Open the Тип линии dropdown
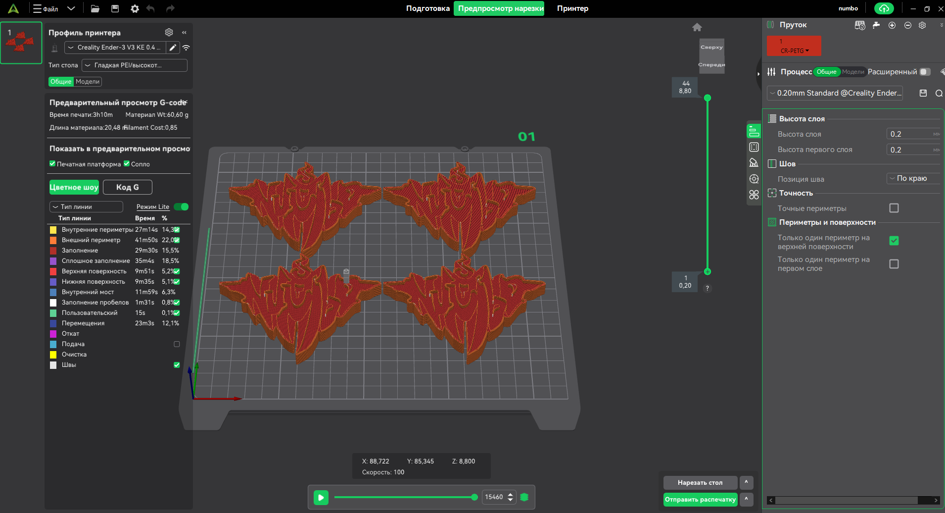This screenshot has width=945, height=513. 86,207
